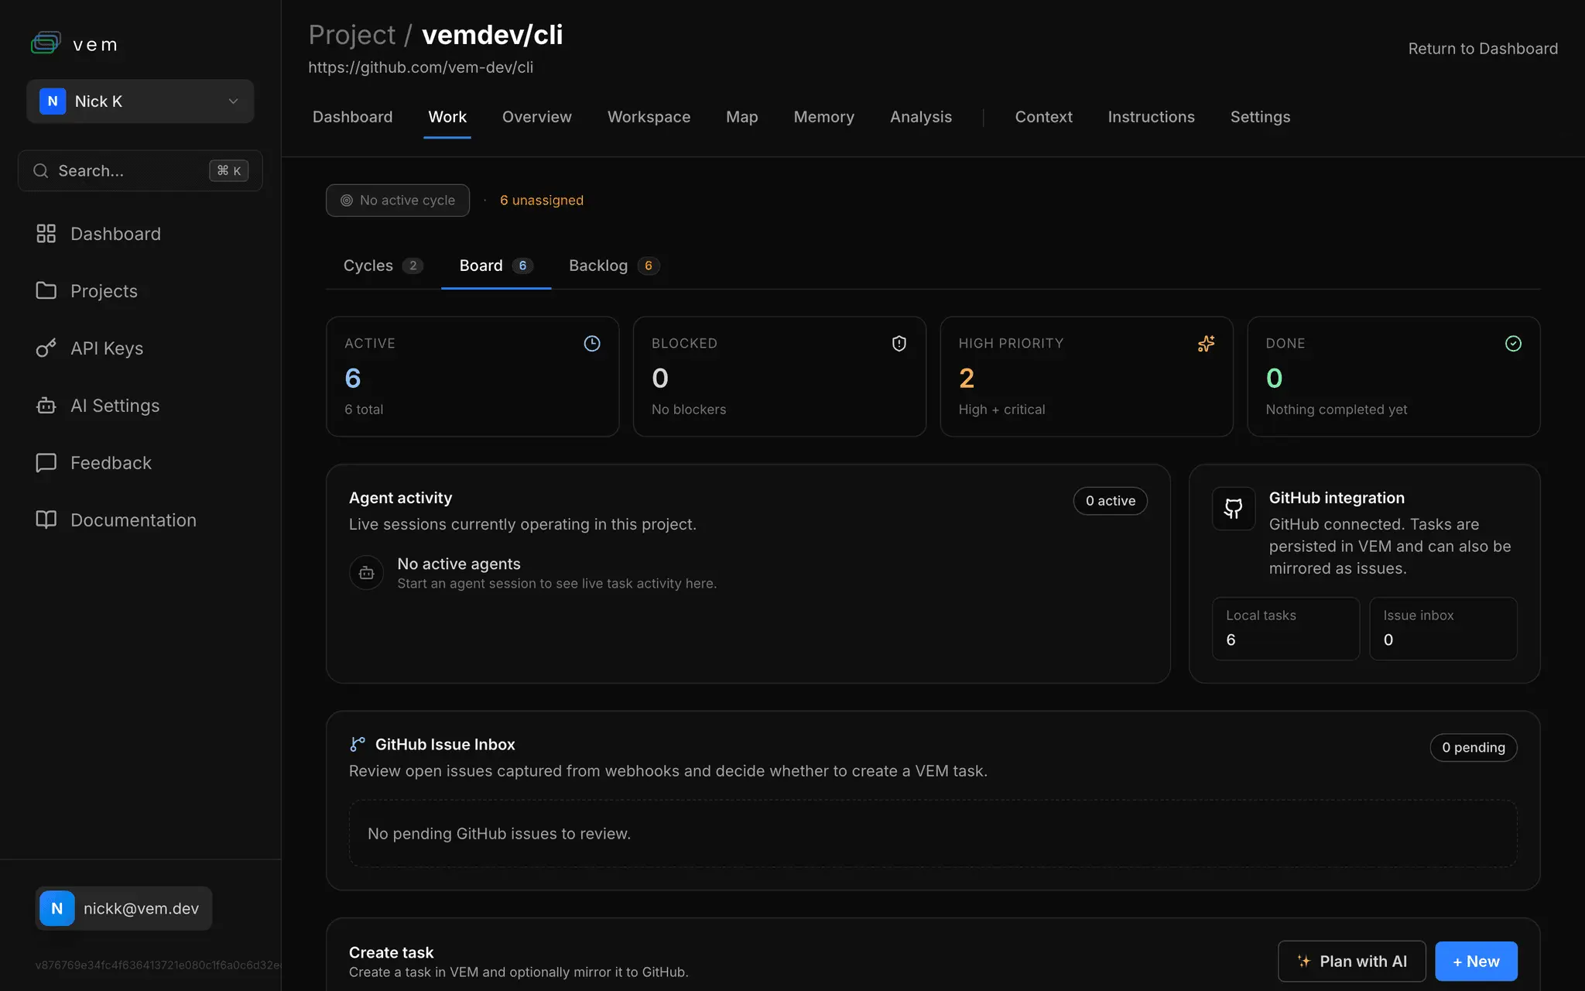Click the search magnifier icon
This screenshot has height=991, width=1585.
coord(41,170)
